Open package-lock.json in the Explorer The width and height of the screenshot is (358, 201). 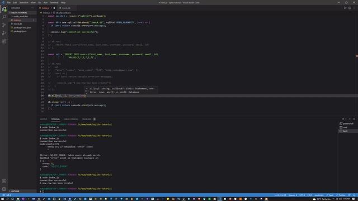coord(22,27)
